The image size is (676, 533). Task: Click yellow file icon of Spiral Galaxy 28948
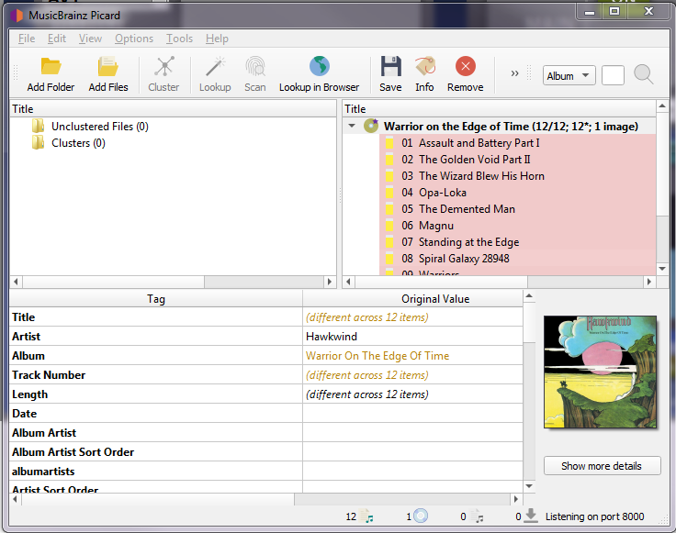(389, 259)
